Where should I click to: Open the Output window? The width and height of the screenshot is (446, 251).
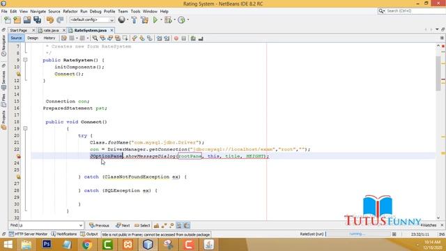89,234
